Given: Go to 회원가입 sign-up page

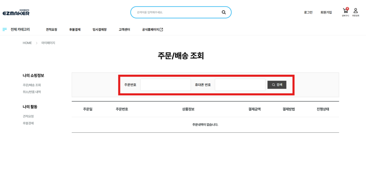Looking at the screenshot, I should tap(326, 12).
